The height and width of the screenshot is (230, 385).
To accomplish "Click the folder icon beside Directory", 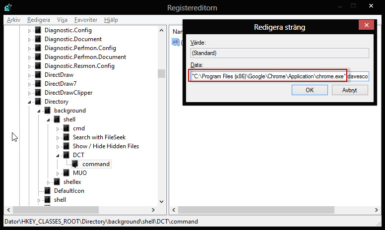I will 38,102.
